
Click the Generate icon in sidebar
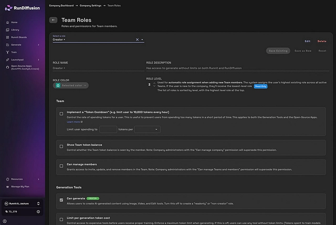[x=7, y=45]
